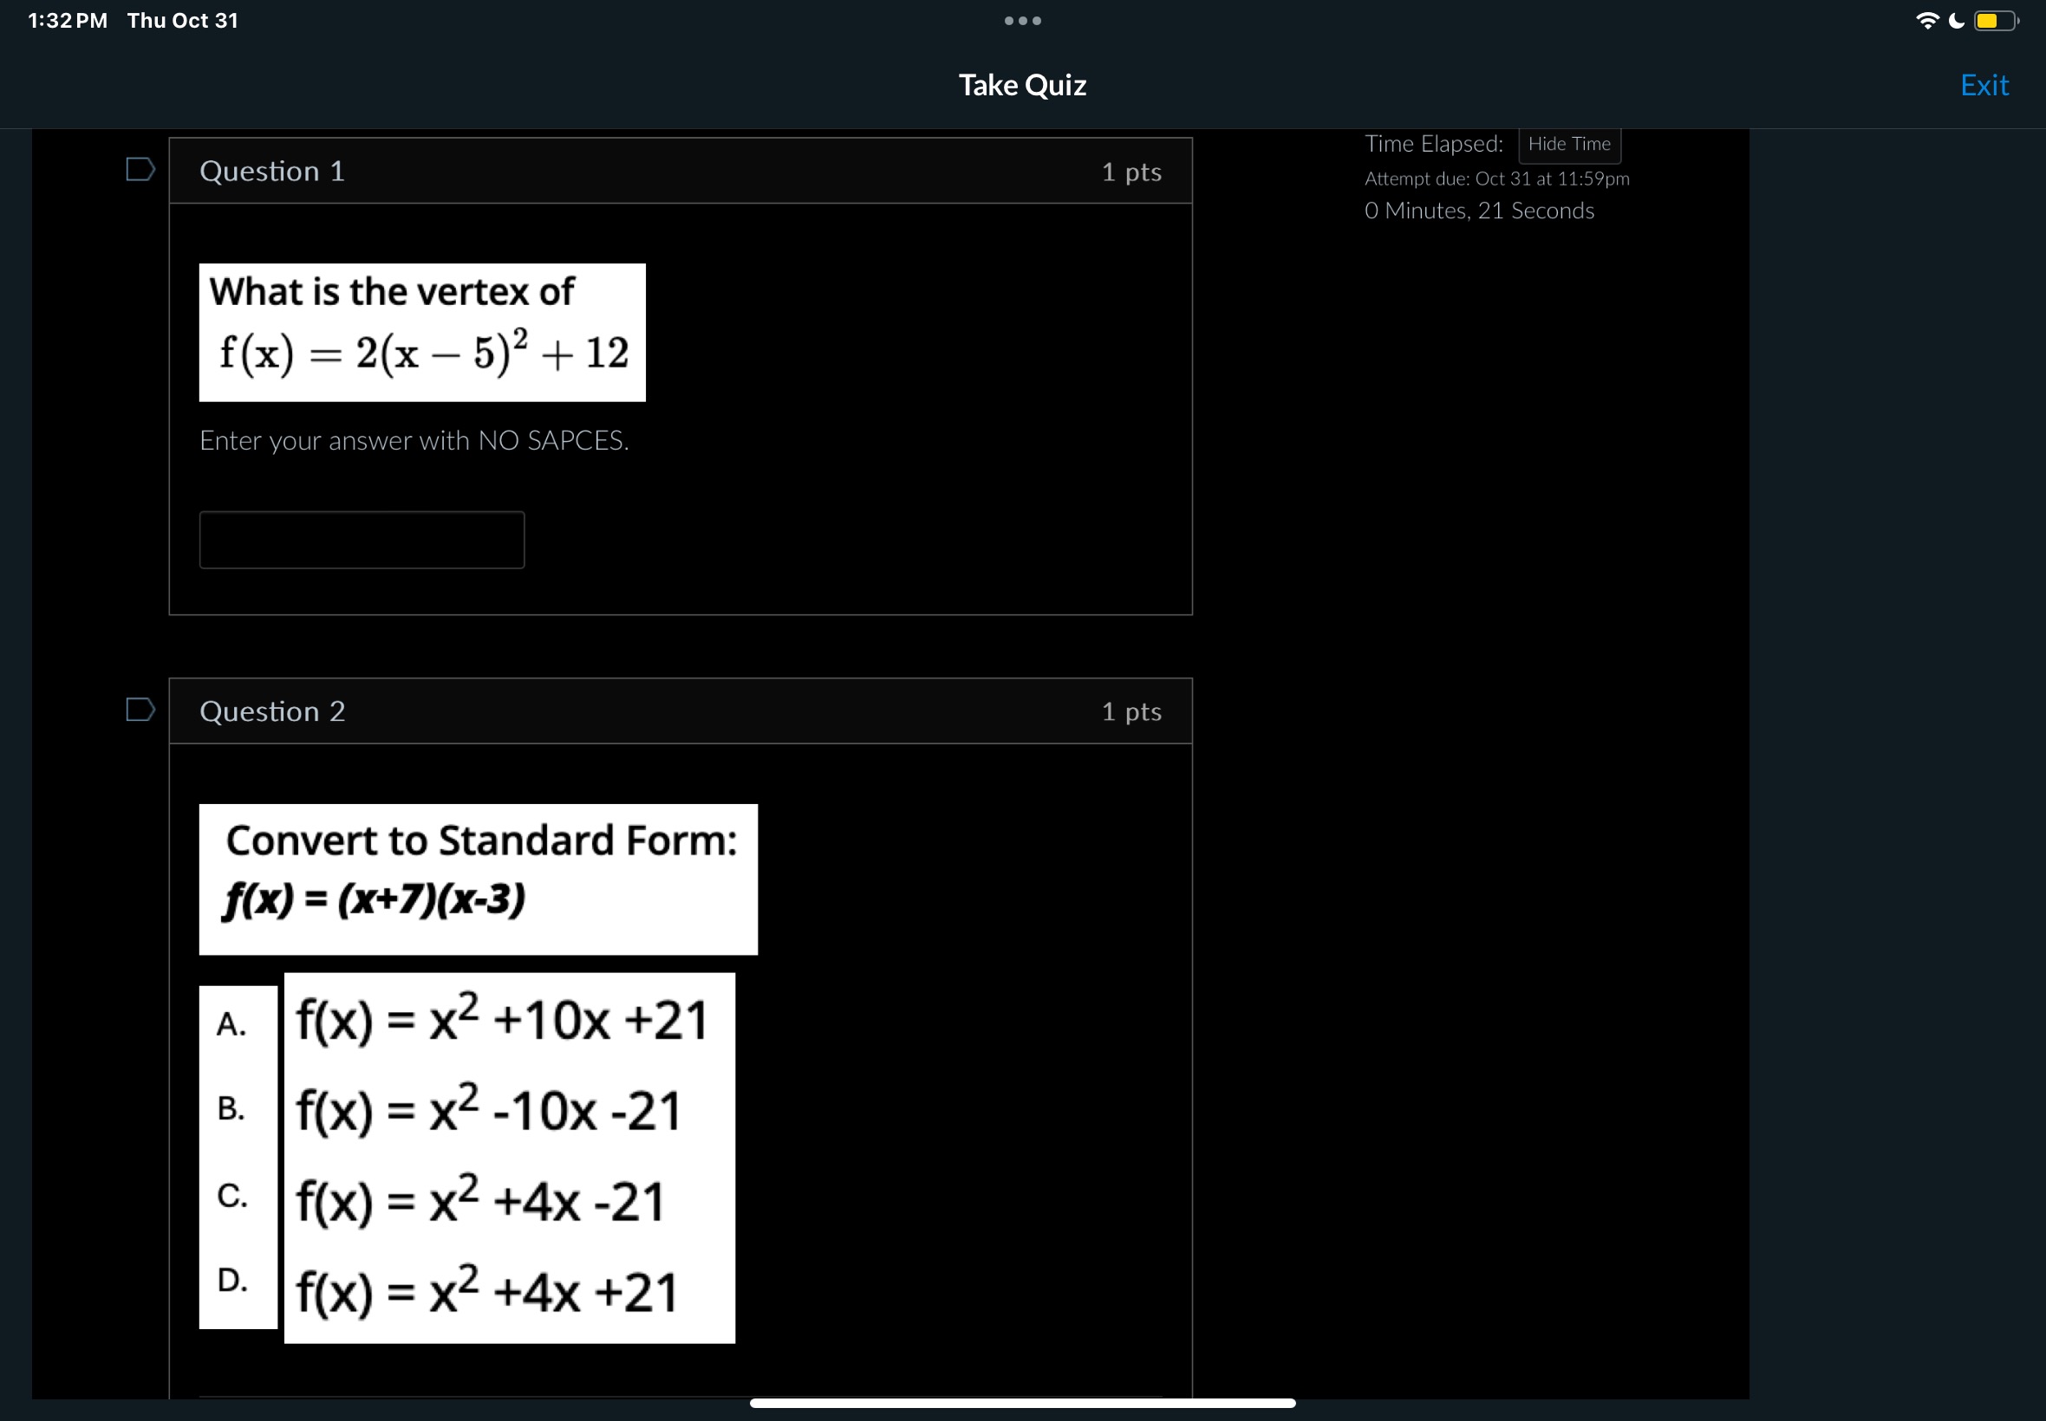The height and width of the screenshot is (1421, 2046).
Task: Tap the battery indicator icon
Action: pyautogui.click(x=1996, y=21)
